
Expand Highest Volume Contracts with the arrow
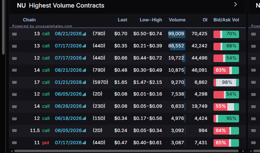click(235, 5)
